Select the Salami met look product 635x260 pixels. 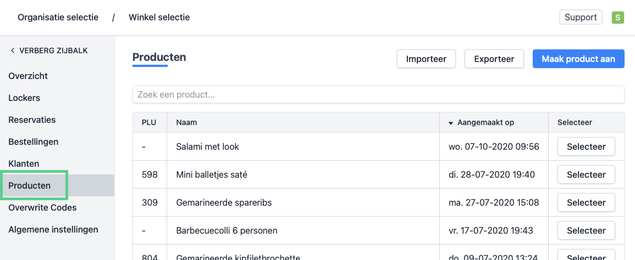click(586, 146)
